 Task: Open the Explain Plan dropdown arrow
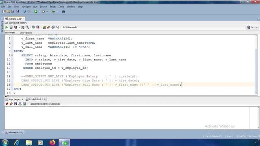19,27
